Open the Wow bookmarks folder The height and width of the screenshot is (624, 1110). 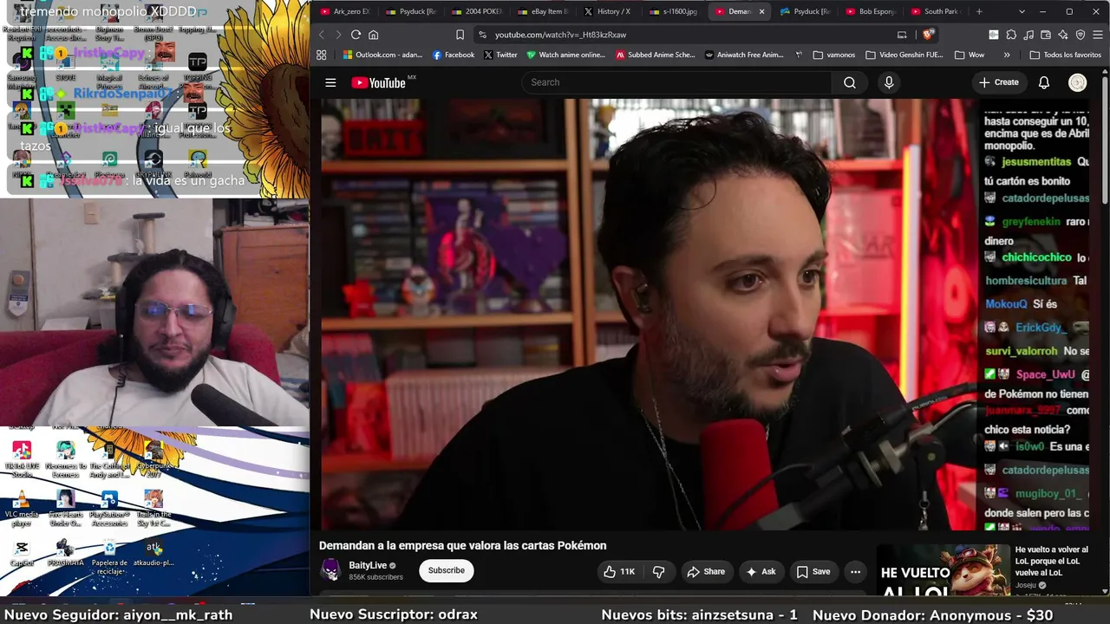pos(970,55)
